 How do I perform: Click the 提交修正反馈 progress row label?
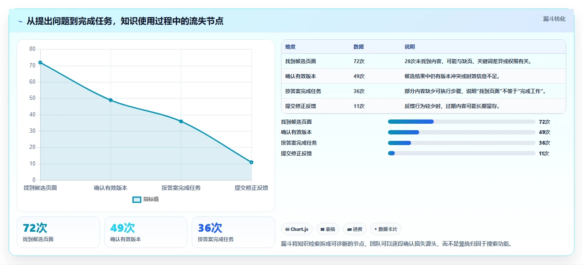[x=296, y=153]
